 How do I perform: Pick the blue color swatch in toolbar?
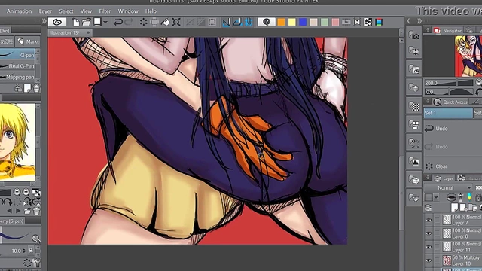(x=303, y=22)
